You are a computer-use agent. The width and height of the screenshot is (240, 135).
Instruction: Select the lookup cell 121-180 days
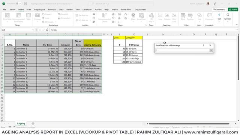click(x=134, y=58)
